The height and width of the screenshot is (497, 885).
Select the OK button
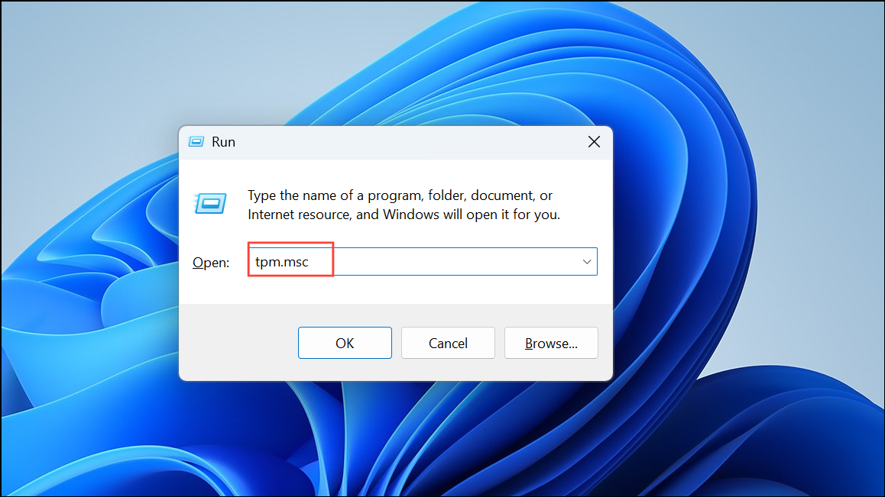[x=345, y=342]
